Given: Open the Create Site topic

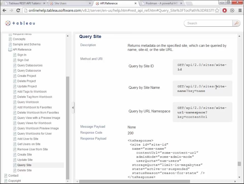Looking at the screenshot, I should pos(24,155).
